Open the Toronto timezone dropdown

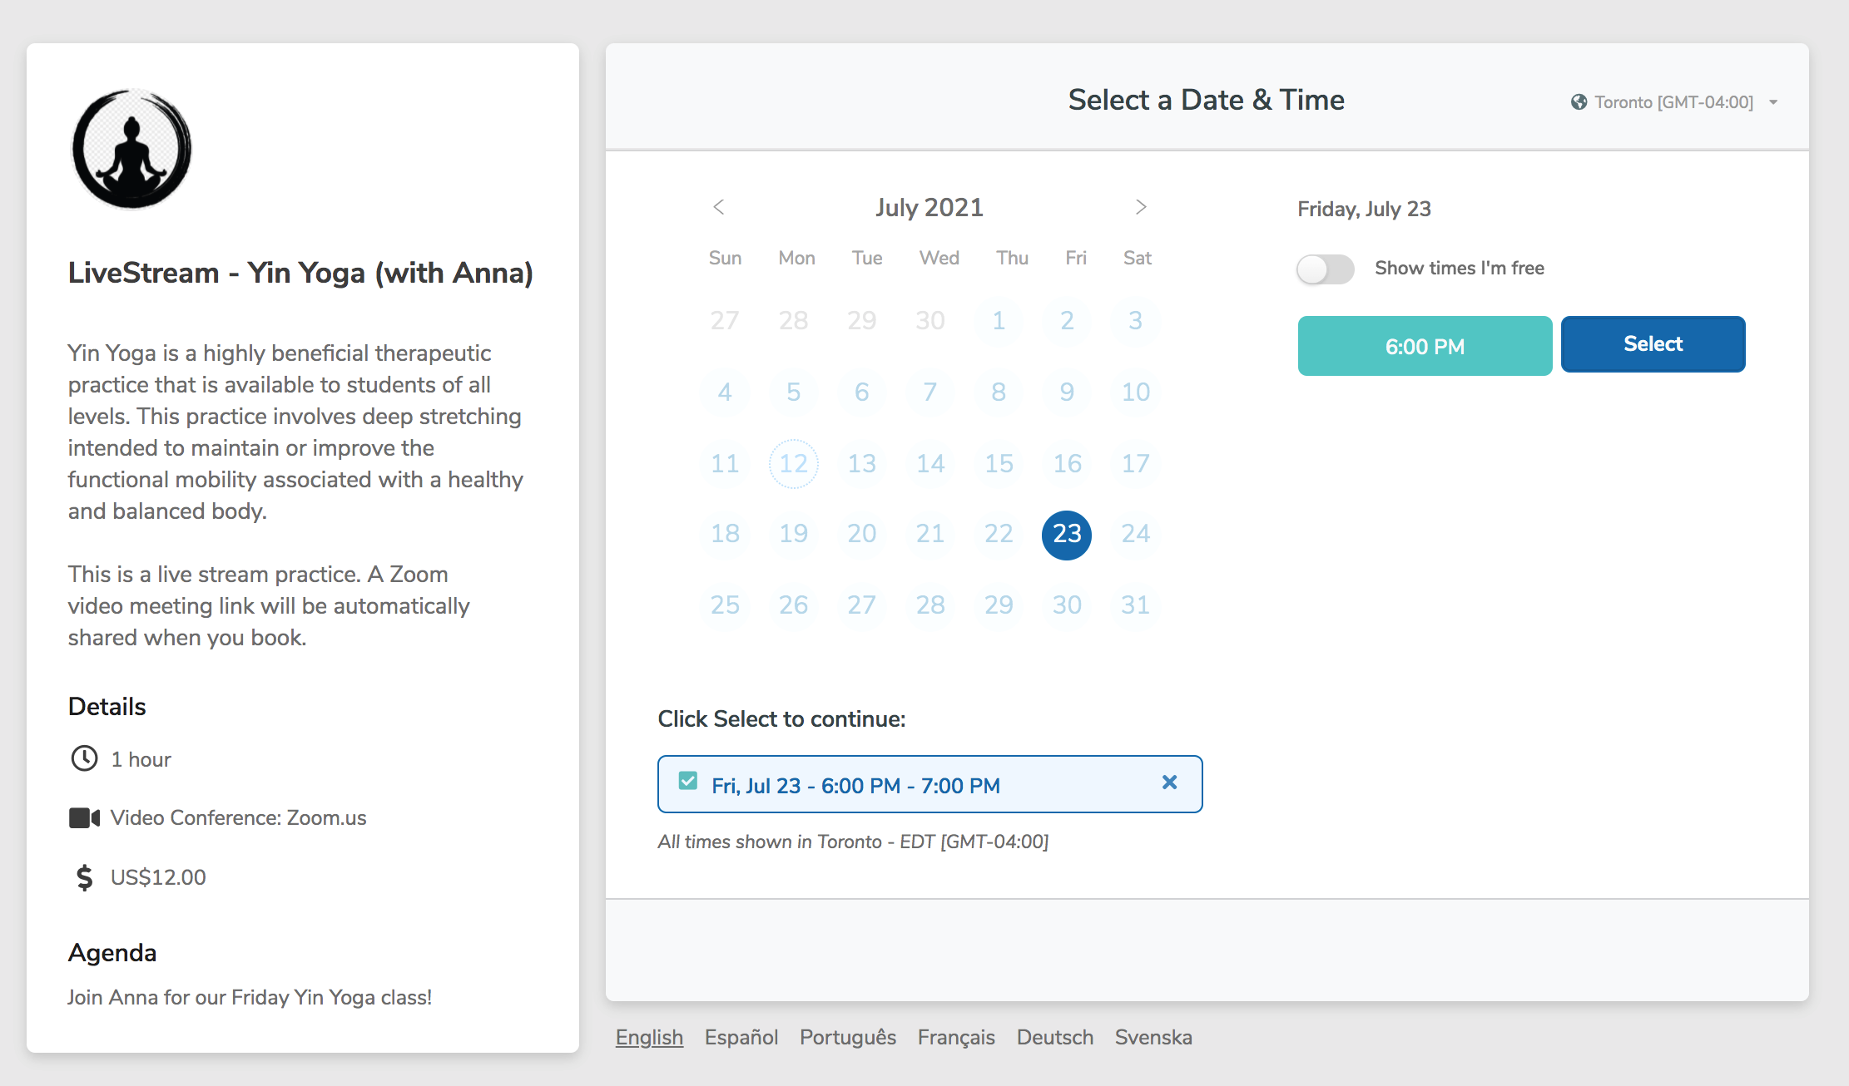[1674, 102]
